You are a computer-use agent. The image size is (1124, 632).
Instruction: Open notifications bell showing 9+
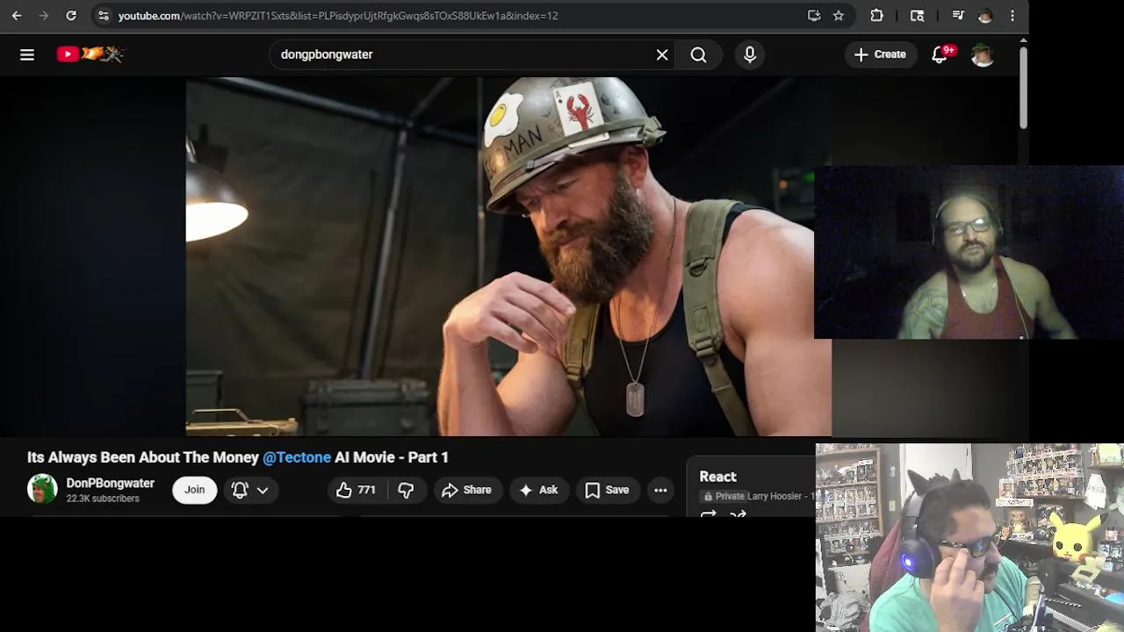point(941,54)
